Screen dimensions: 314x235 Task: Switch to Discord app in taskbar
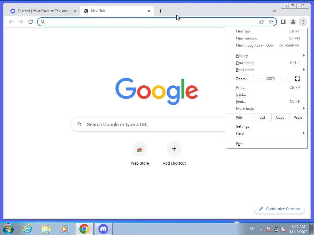[103, 229]
